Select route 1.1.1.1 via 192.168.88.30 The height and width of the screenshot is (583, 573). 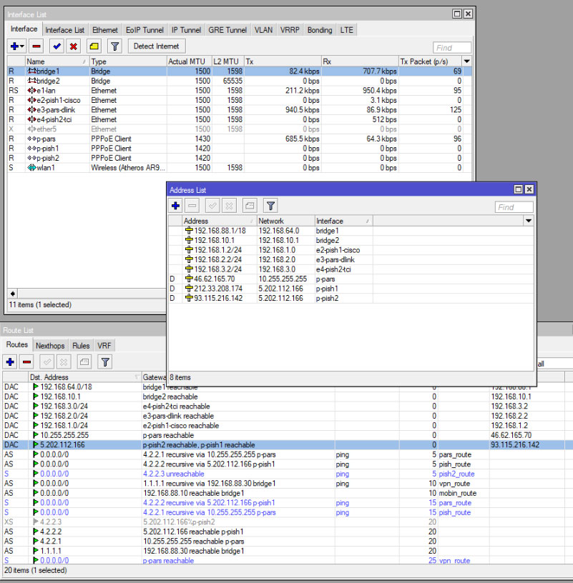point(286,551)
